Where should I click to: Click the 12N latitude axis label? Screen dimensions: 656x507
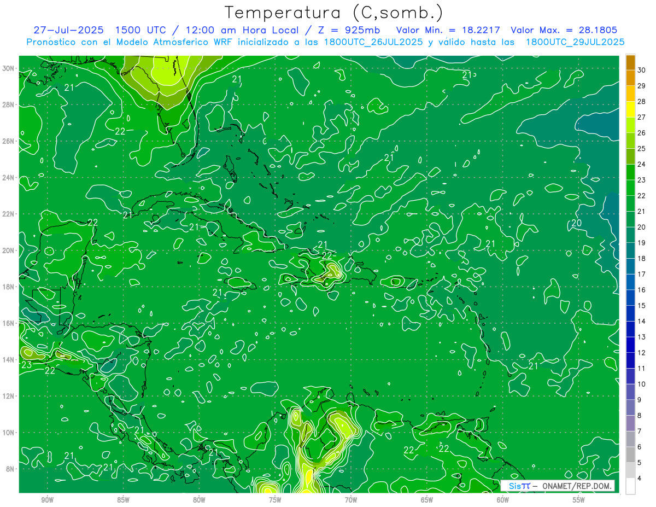(8, 396)
